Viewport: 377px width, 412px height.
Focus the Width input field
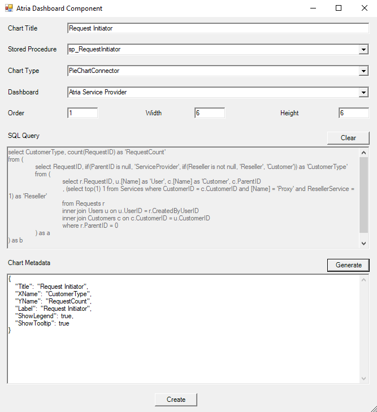coord(210,113)
